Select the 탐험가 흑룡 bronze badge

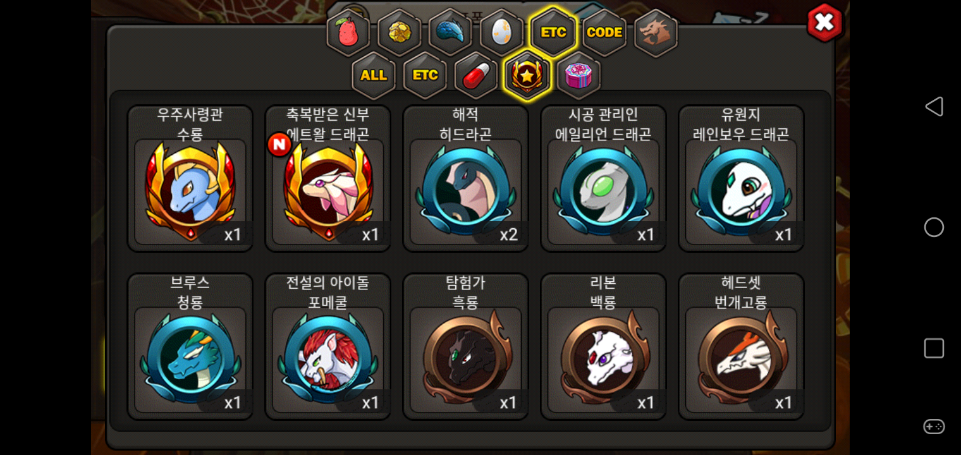(x=466, y=346)
